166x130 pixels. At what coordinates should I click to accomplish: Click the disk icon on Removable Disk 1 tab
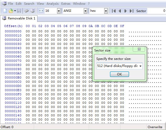pyautogui.click(x=4, y=18)
